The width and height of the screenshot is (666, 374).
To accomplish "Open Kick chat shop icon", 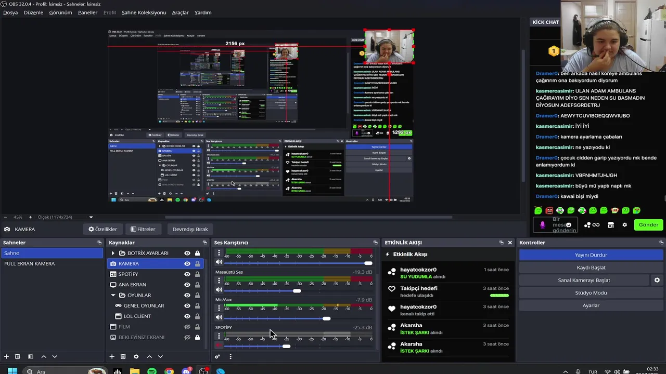I will click(x=611, y=225).
